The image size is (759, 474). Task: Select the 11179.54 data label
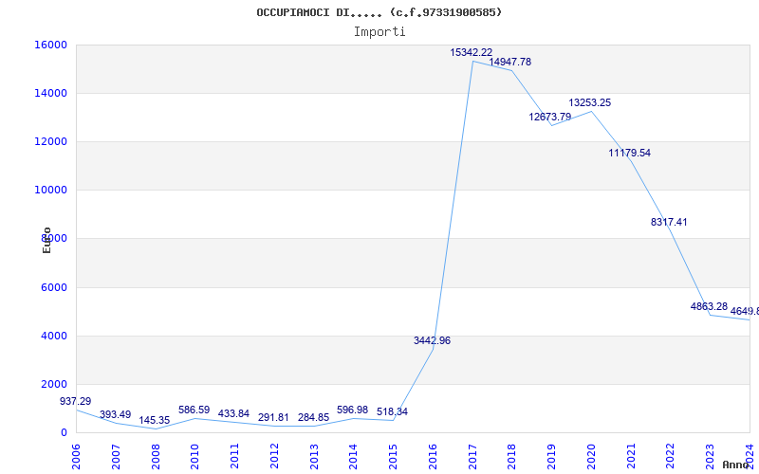point(629,153)
